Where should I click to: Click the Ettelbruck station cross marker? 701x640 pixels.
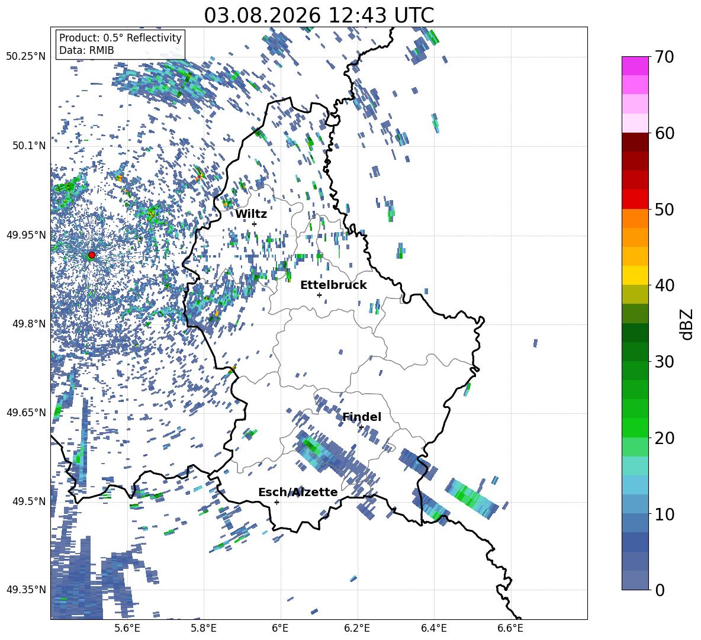[319, 295]
